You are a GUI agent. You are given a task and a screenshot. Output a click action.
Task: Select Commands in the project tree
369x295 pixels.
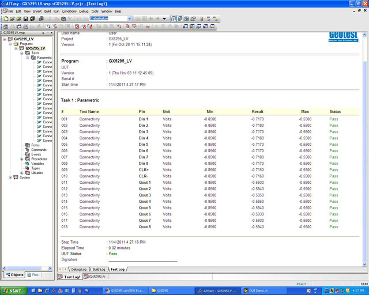click(x=39, y=150)
